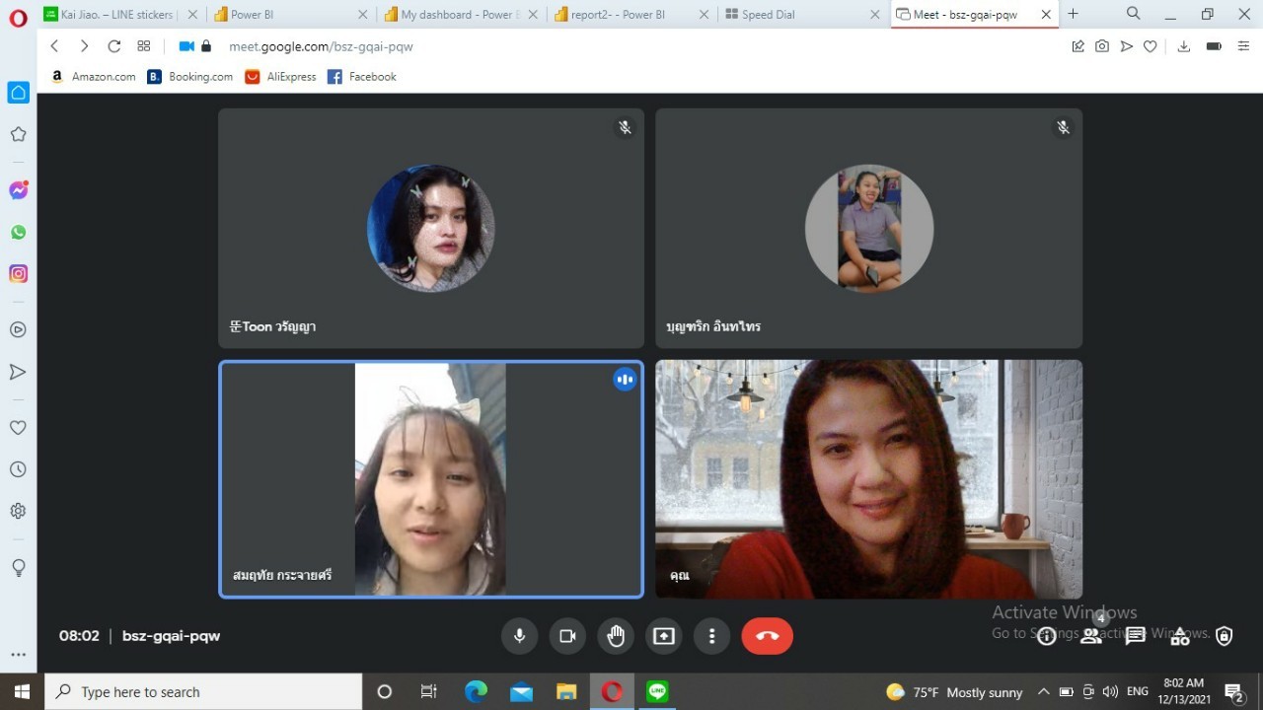Toggle the camera on or off
This screenshot has height=710, width=1263.
[x=567, y=636]
